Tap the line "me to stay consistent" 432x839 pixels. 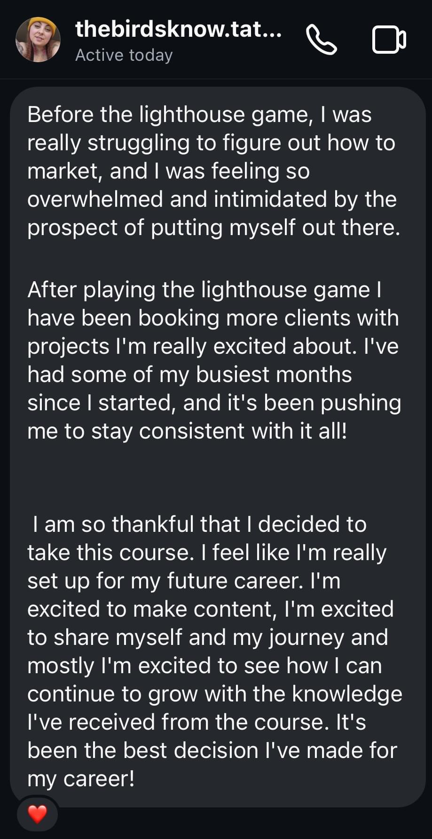[x=136, y=431]
